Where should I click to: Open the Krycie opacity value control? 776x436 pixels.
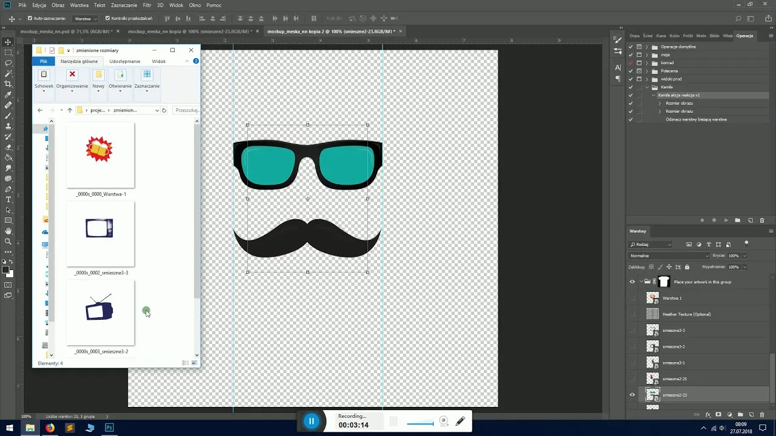(734, 255)
